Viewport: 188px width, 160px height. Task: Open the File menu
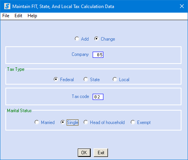(6, 16)
